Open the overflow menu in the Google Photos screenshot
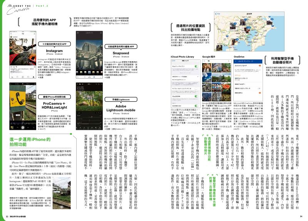Image resolution: width=308 pixels, height=221 pixels. [229, 61]
